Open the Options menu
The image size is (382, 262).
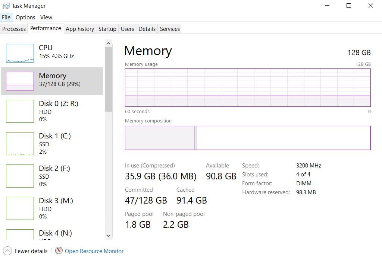(25, 17)
